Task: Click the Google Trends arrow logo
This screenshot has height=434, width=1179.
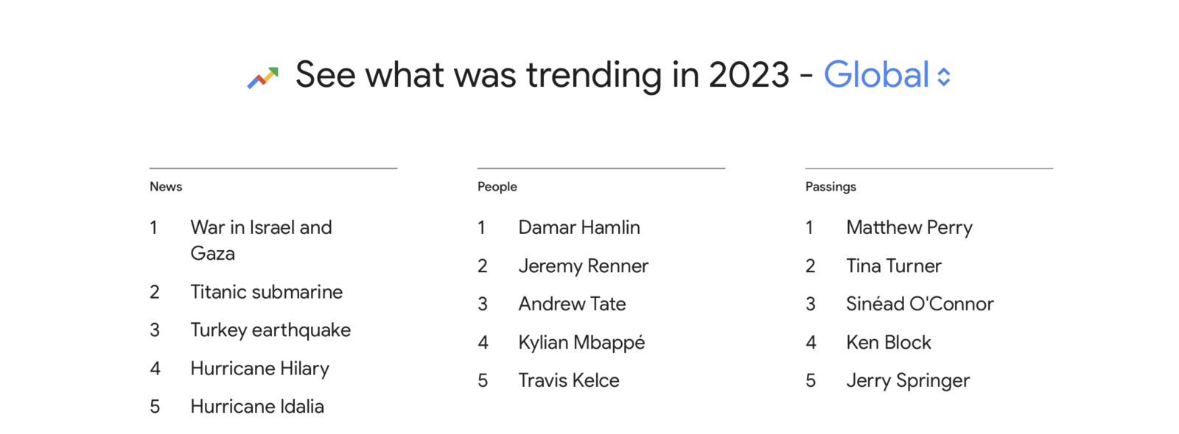Action: click(x=263, y=77)
